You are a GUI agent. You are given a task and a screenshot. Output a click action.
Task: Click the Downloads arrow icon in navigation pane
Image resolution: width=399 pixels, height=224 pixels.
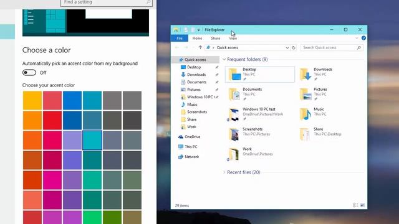(183, 75)
